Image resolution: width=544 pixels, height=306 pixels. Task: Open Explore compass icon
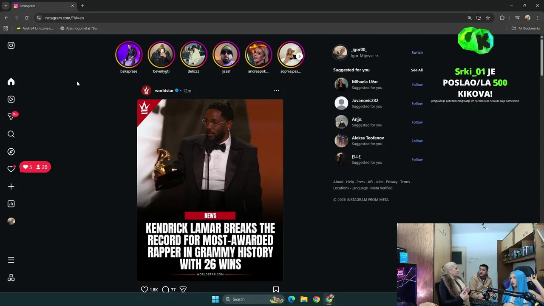click(x=11, y=152)
